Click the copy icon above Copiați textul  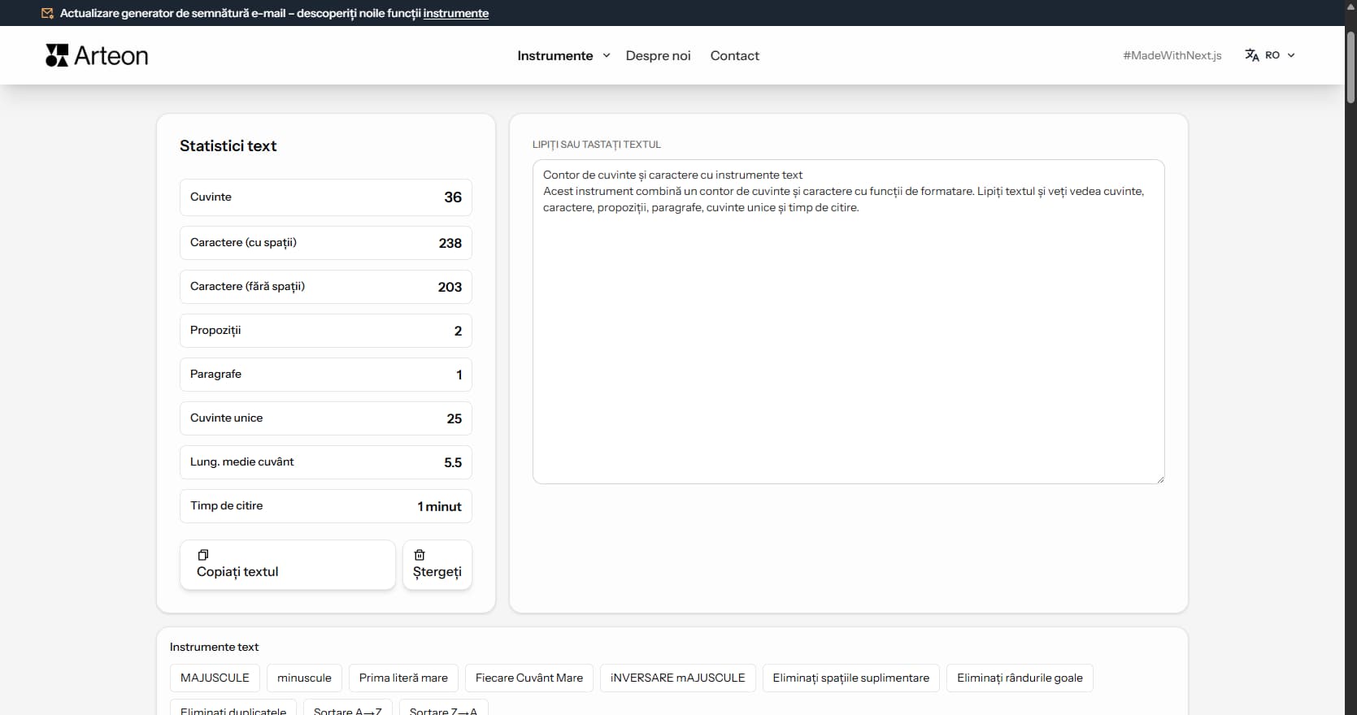tap(203, 555)
